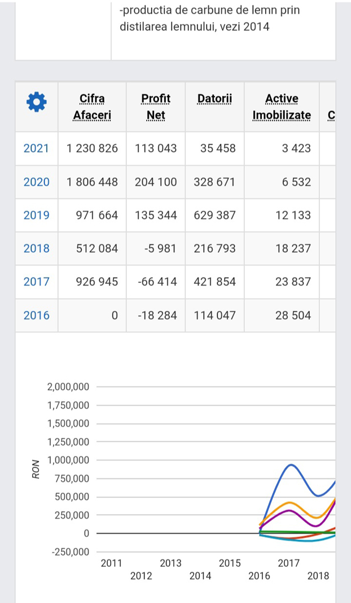The width and height of the screenshot is (351, 603).
Task: Click the 629 387 debt value cell
Action: (214, 215)
